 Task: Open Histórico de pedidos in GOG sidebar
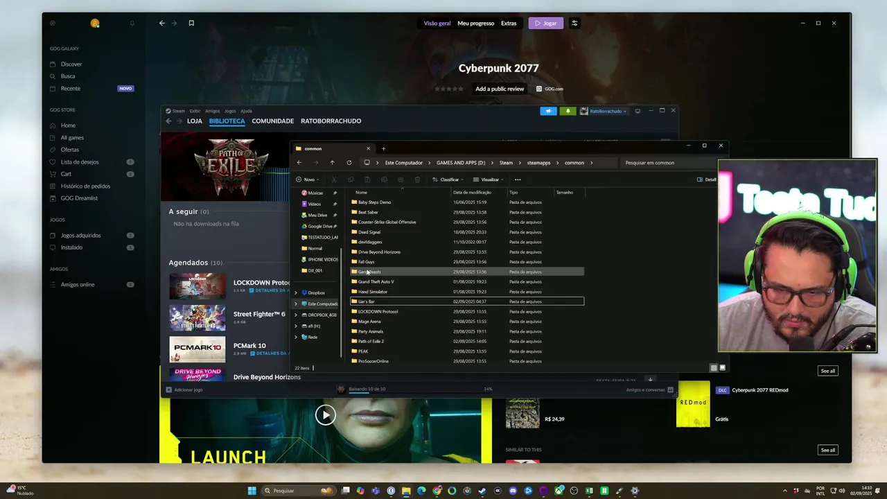pyautogui.click(x=85, y=186)
